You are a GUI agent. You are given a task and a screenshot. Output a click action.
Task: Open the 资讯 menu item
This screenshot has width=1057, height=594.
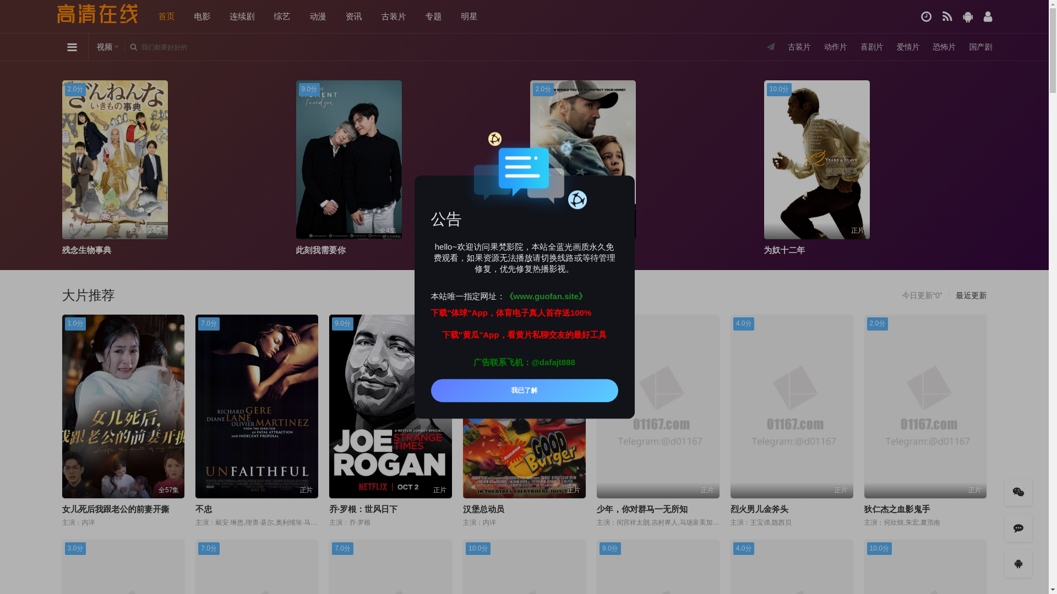[353, 16]
